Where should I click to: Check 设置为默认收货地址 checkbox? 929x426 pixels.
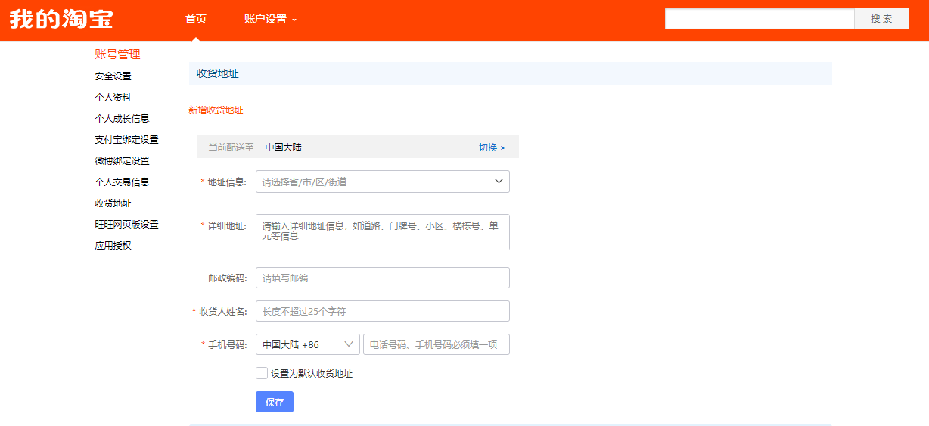(262, 373)
